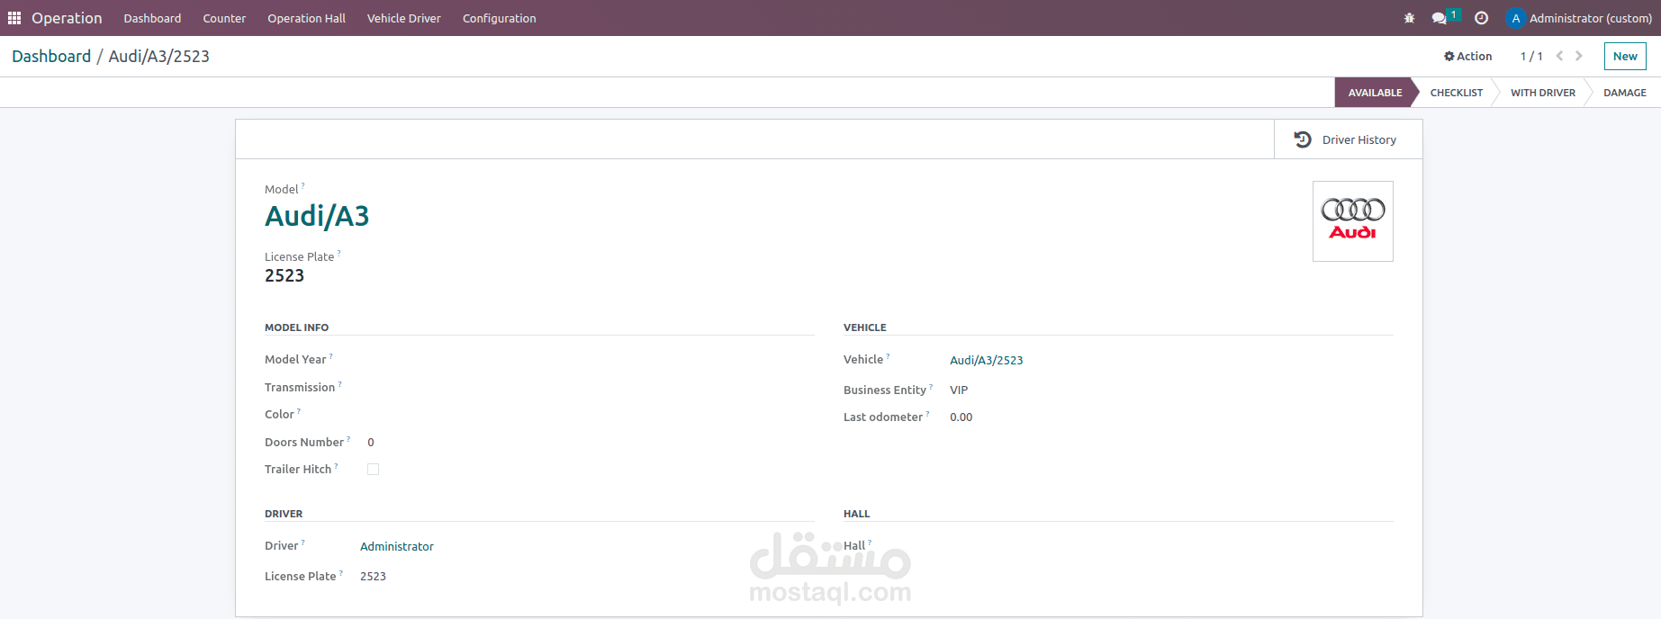1661x619 pixels.
Task: Select the CHECKLIST status stage
Action: (x=1457, y=93)
